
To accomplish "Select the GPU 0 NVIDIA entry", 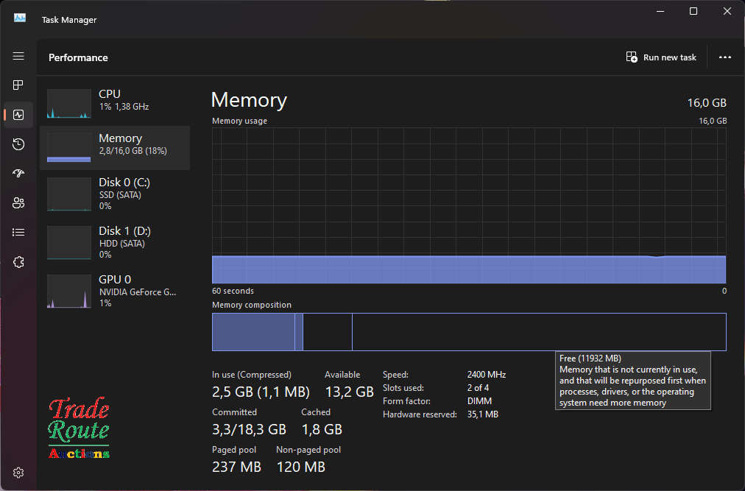I will pyautogui.click(x=114, y=289).
